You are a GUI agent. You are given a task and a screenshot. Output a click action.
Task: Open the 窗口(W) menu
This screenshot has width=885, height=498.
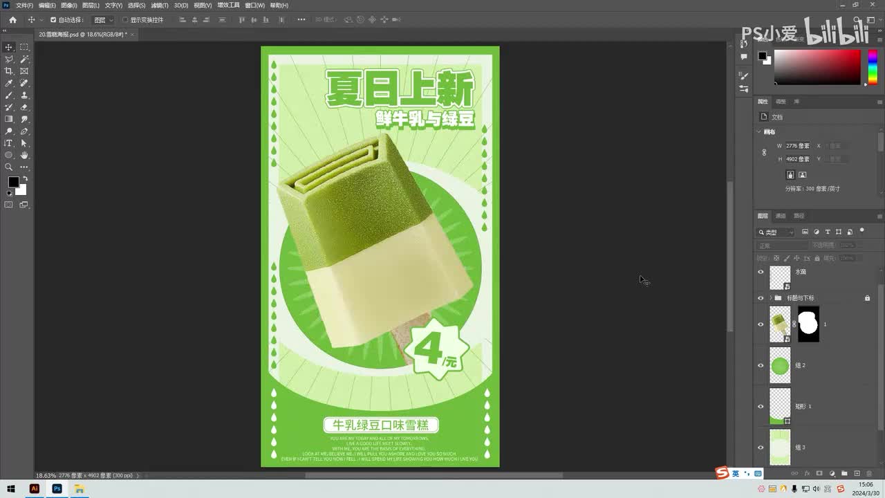255,6
